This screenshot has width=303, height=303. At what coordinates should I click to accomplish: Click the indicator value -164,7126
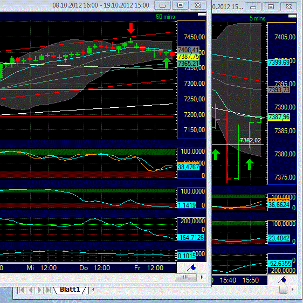(x=191, y=237)
